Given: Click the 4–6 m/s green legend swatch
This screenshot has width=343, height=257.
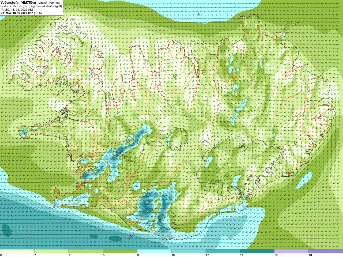Looking at the screenshot, I should pyautogui.click(x=86, y=251).
